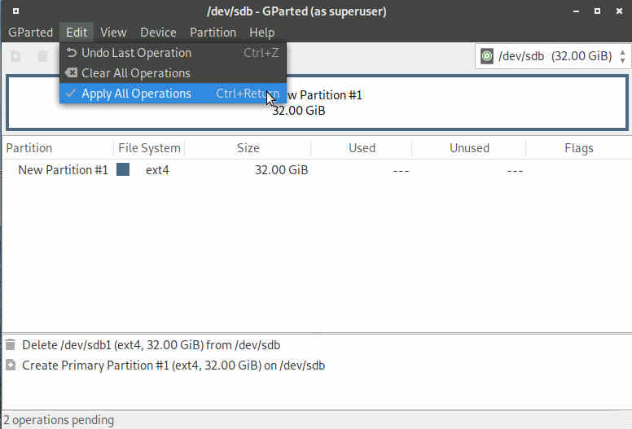Click the create icon beside Create operation

point(11,365)
